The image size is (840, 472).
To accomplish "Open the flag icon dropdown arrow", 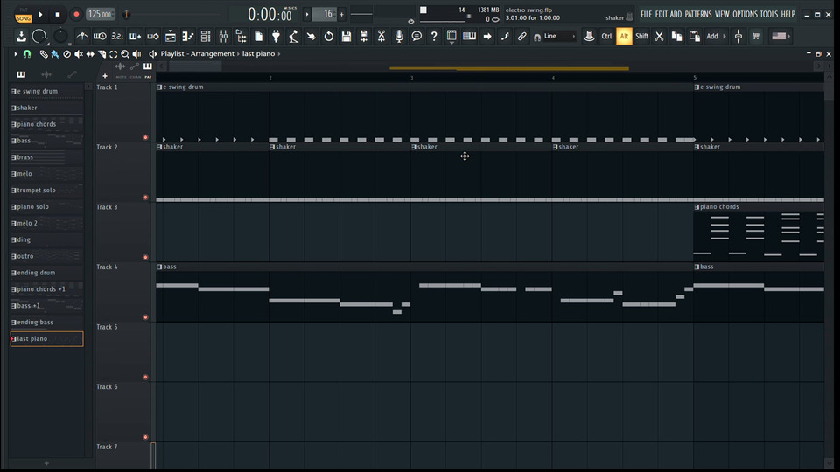I will (x=788, y=37).
